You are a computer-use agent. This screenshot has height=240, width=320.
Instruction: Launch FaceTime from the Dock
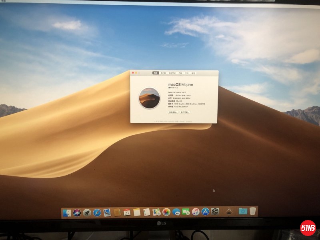coord(186,212)
